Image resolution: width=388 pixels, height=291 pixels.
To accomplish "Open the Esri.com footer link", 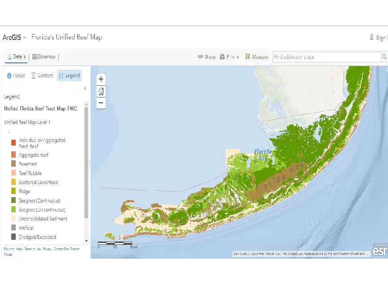I will (9, 249).
